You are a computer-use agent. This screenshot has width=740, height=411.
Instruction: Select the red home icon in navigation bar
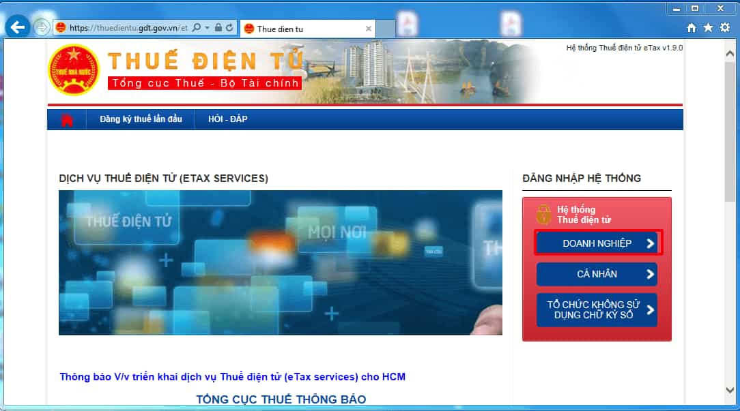tap(66, 119)
